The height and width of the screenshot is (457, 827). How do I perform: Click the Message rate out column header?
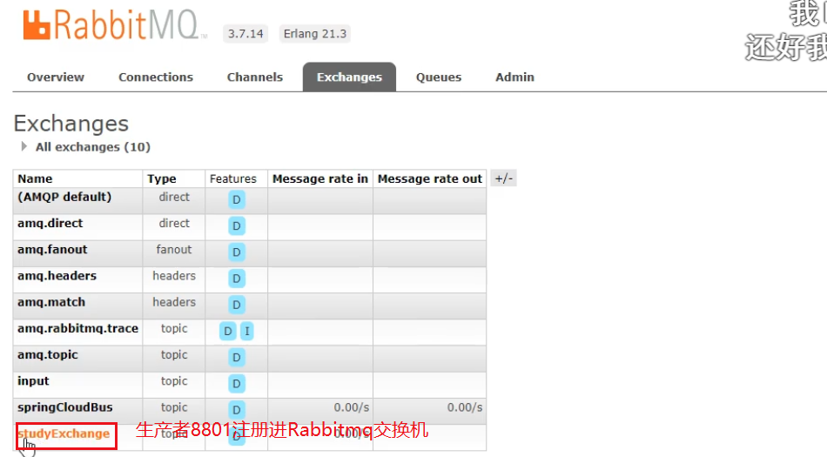pos(430,178)
